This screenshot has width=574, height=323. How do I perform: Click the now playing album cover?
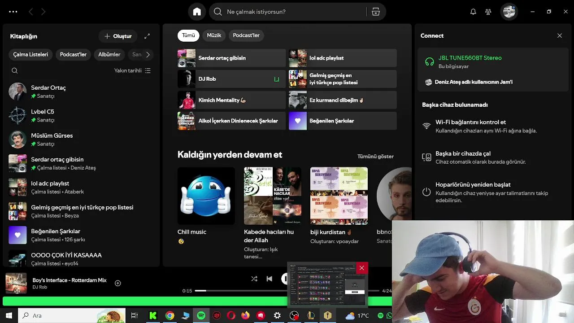coord(16,284)
